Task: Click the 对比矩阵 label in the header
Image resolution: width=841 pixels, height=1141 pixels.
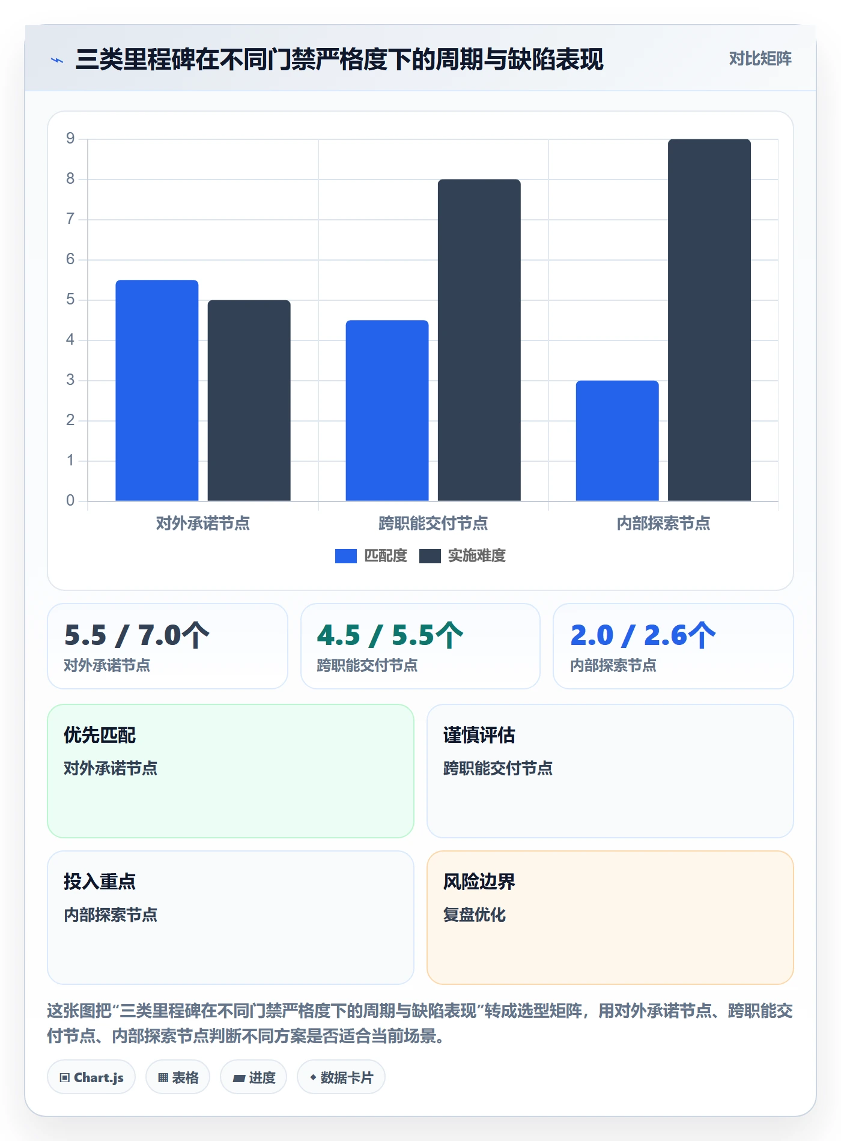Action: (x=760, y=59)
